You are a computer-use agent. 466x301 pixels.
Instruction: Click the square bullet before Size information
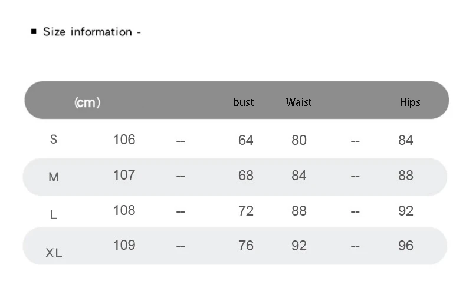[x=34, y=31]
